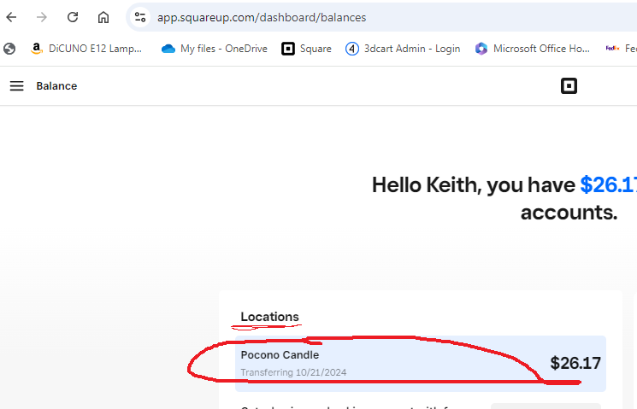The width and height of the screenshot is (637, 409).
Task: Open the Microsoft Office Home bookmark
Action: (533, 49)
